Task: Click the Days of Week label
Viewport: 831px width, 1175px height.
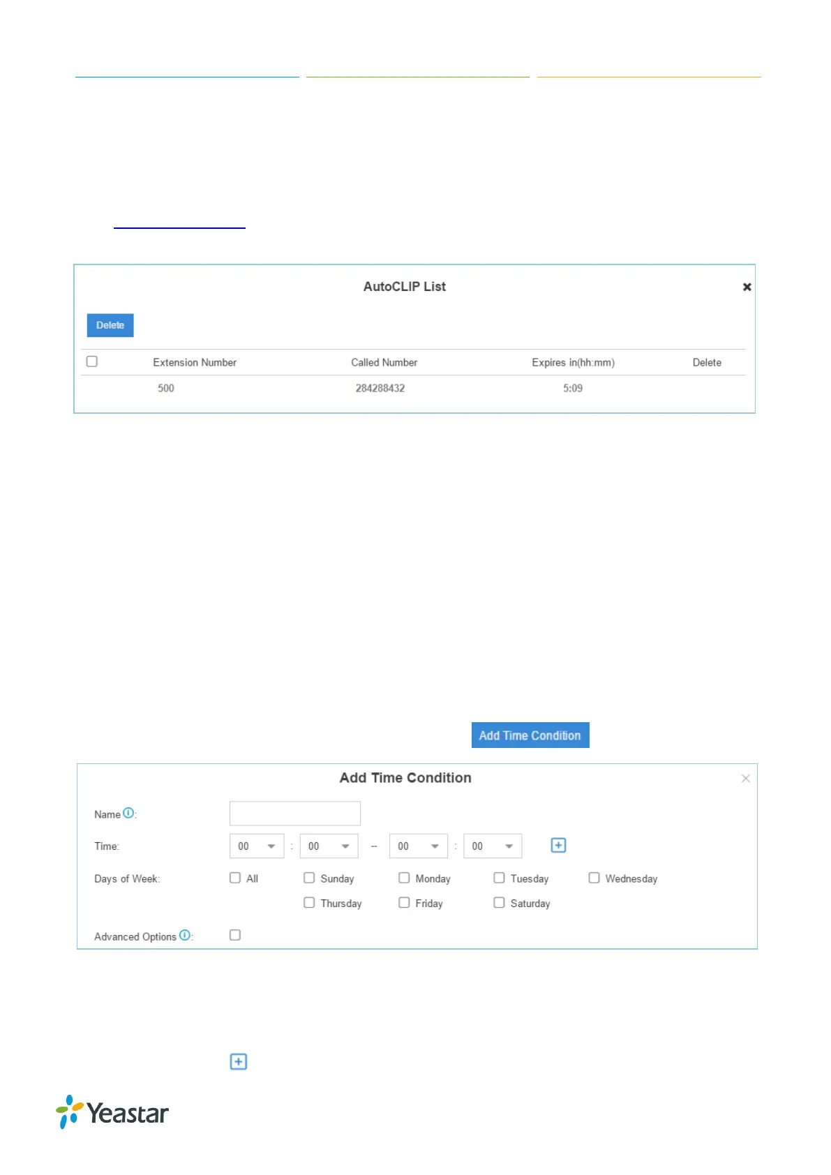Action: pos(127,878)
